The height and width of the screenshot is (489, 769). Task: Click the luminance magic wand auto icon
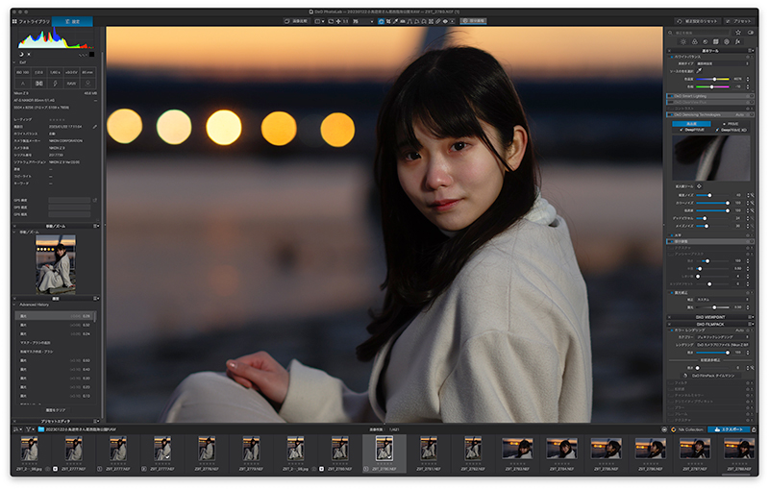point(753,195)
